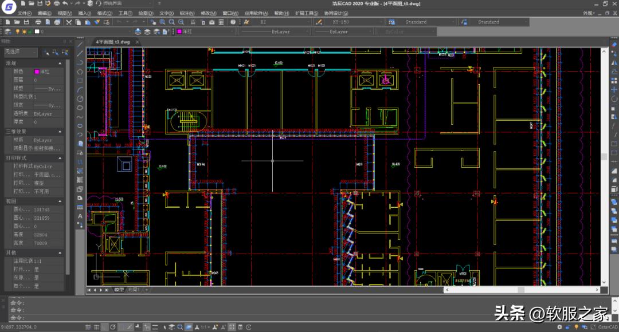619x332 pixels.
Task: Open the 无选择 selection dropdown in properties
Action: (19, 52)
